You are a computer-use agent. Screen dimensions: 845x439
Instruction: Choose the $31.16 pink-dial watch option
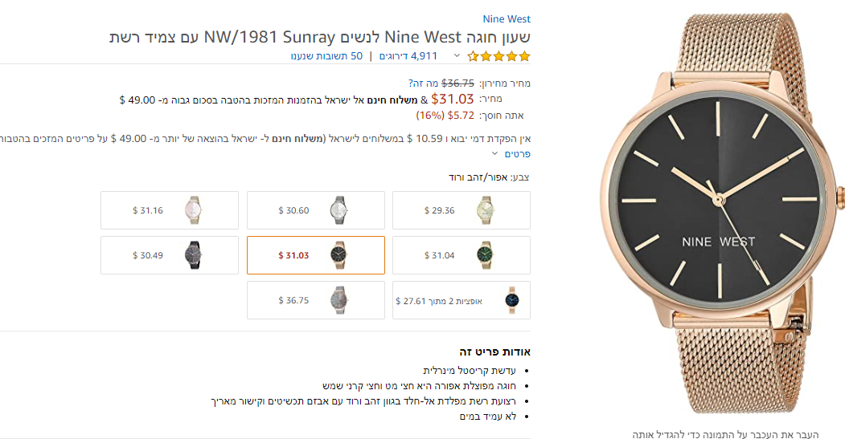point(170,210)
